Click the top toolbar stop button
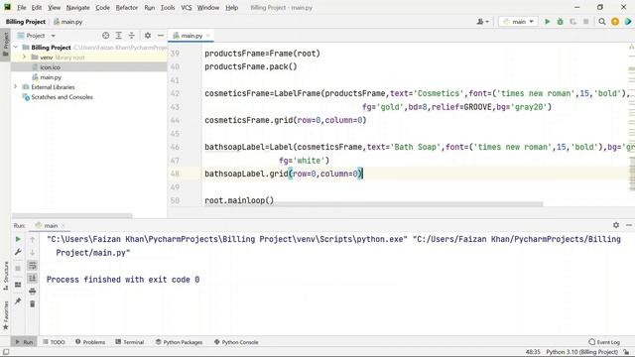The height and width of the screenshot is (357, 635). [585, 22]
